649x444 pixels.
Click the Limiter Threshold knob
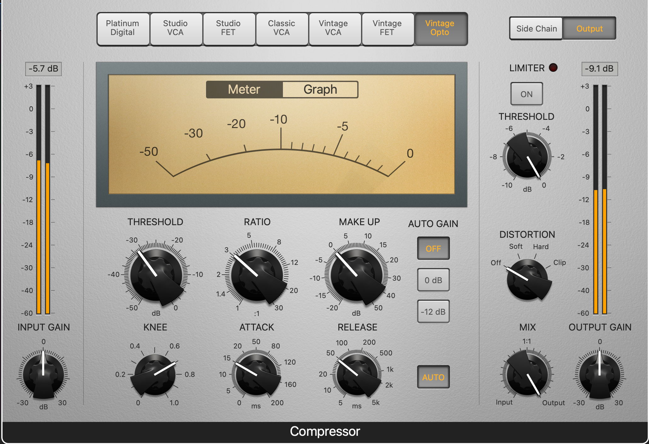[527, 156]
